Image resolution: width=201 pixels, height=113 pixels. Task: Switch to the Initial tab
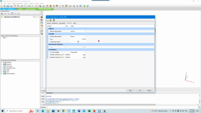click(x=74, y=23)
